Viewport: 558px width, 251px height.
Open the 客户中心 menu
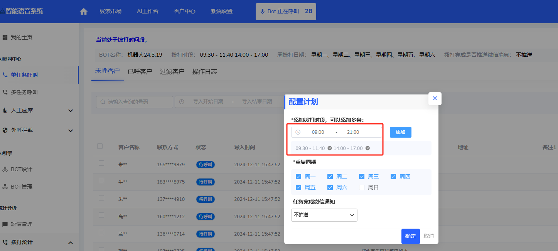(x=184, y=12)
